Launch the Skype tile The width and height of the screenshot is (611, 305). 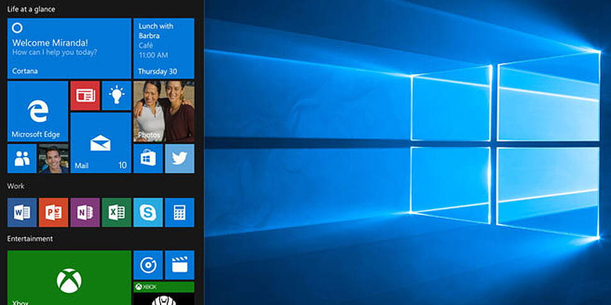pyautogui.click(x=148, y=213)
